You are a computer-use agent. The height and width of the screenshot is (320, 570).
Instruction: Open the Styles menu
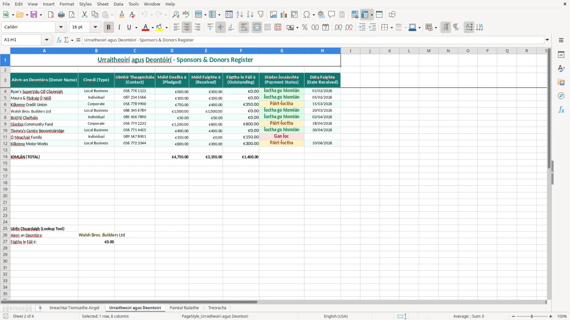point(85,4)
